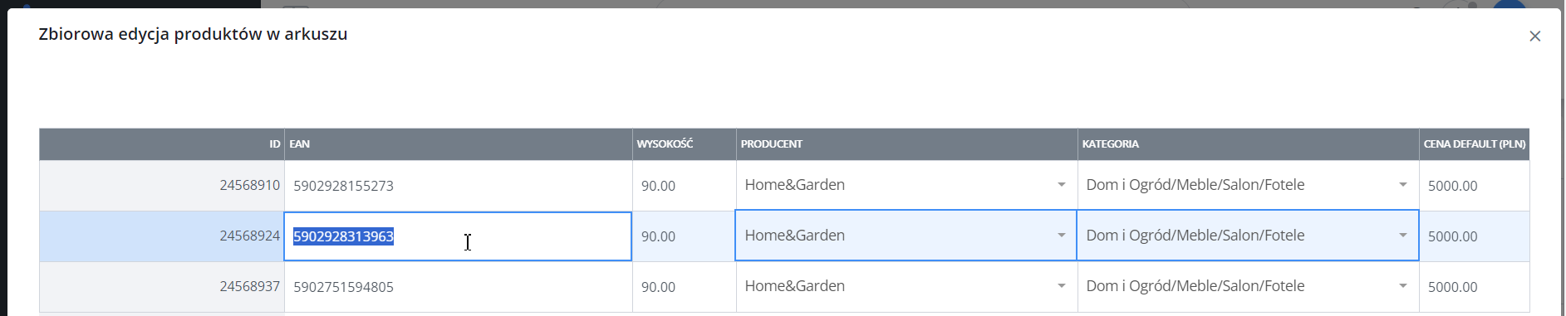
Task: Select EAN field containing 5902751594805
Action: (458, 287)
